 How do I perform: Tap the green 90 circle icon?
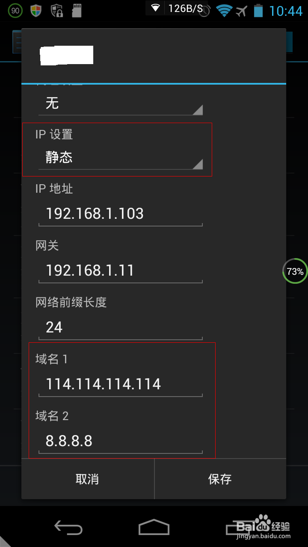(x=15, y=10)
